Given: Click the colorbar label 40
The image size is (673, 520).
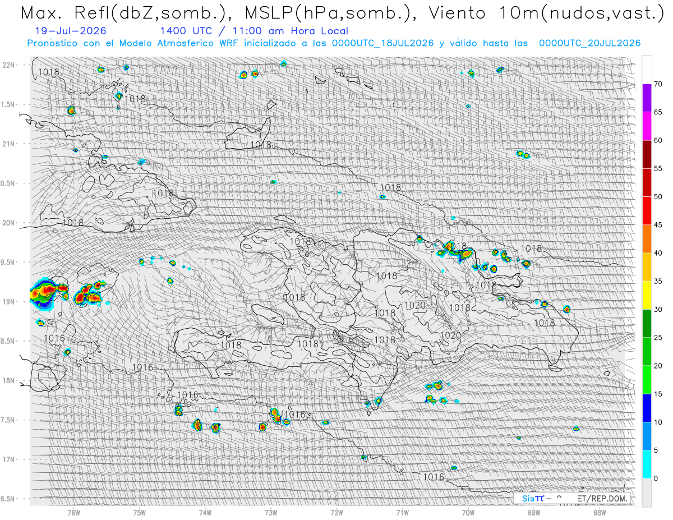Looking at the screenshot, I should coord(658,253).
